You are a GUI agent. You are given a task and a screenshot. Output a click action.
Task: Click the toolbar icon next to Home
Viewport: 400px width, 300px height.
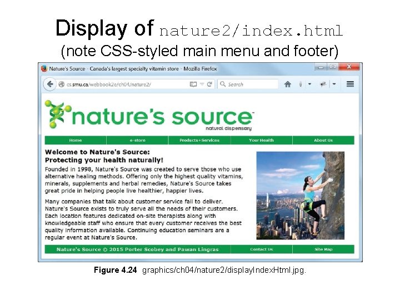(x=301, y=84)
